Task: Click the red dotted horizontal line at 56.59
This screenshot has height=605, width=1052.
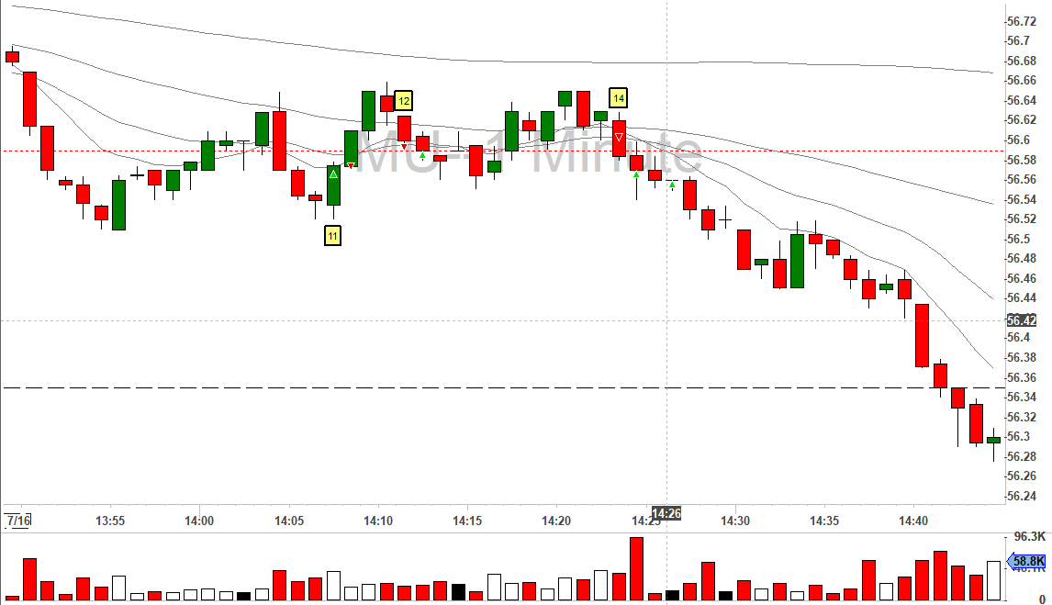Action: point(503,151)
